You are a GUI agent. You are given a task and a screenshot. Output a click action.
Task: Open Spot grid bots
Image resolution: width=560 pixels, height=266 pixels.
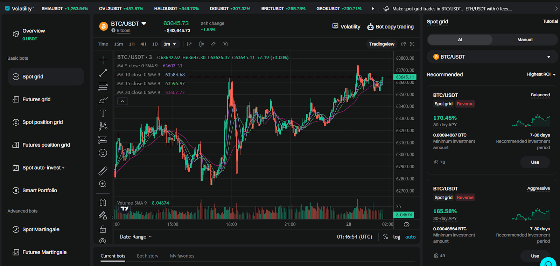point(46,76)
